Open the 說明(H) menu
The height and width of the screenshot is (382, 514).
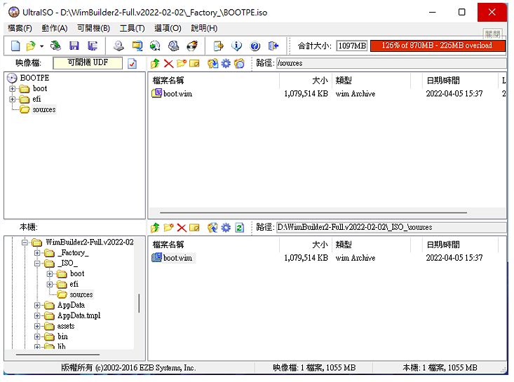tap(204, 29)
